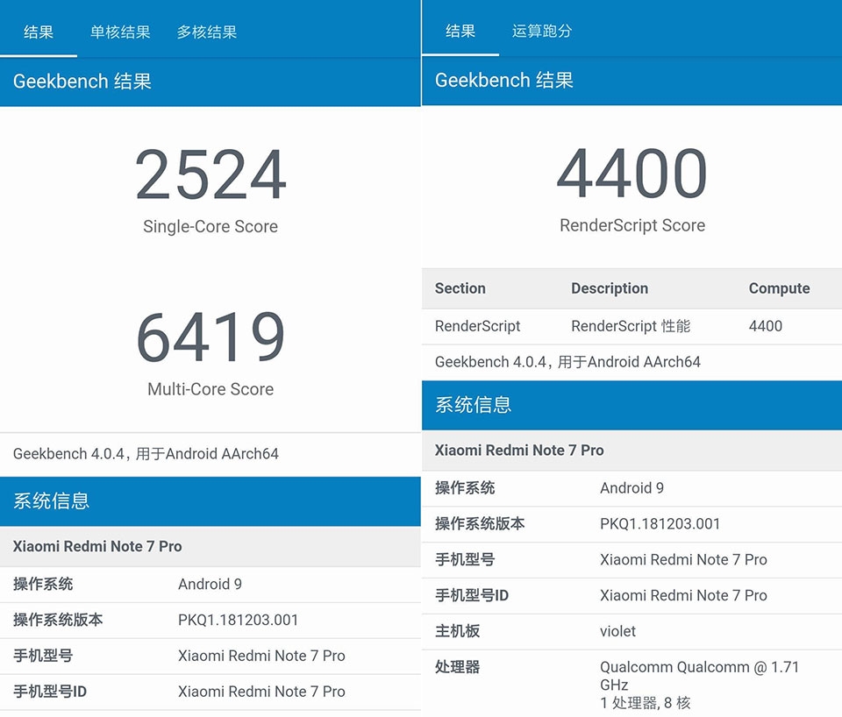842x717 pixels.
Task: Select the RenderScript table row cell
Action: pos(477,326)
